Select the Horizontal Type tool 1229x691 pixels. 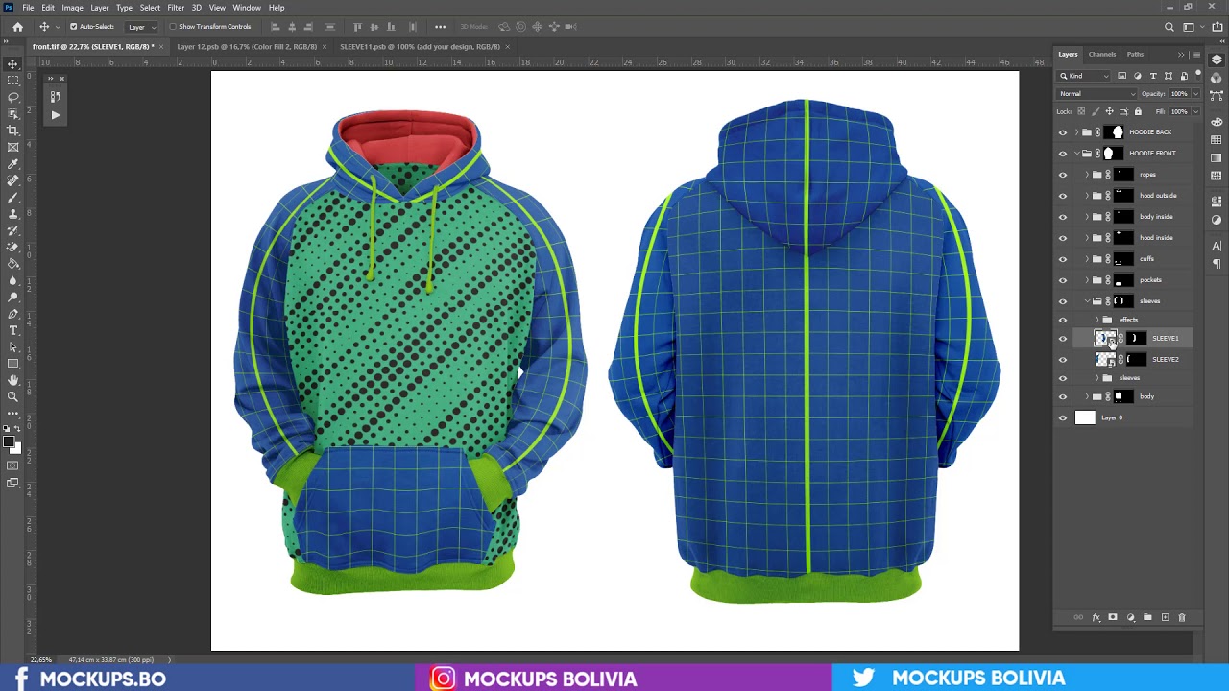12,330
